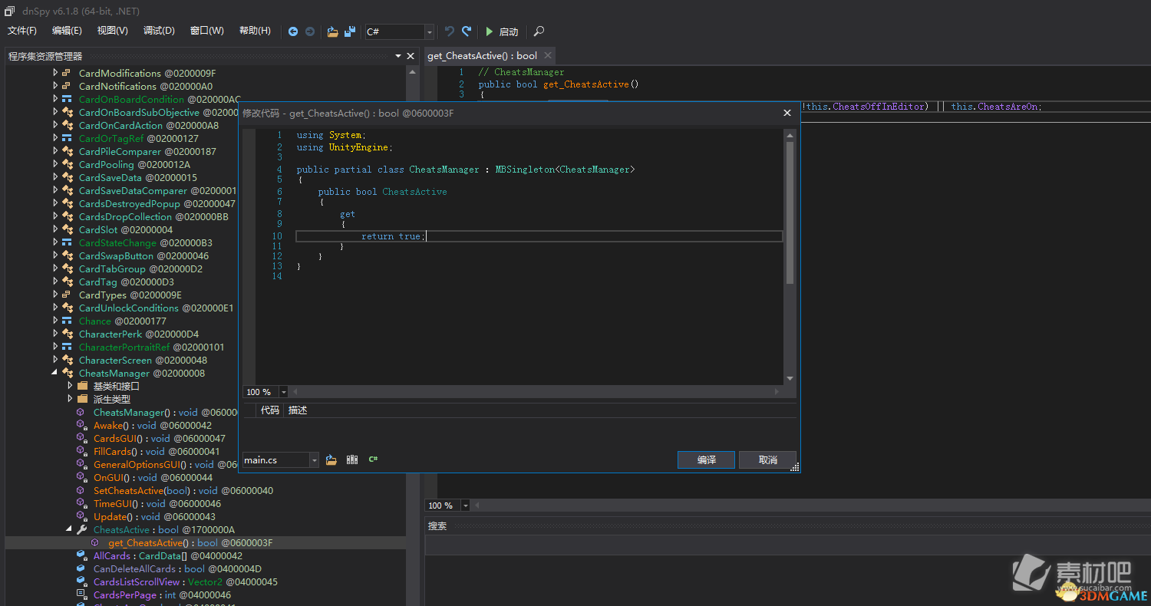Click the 代码 column header in error list
This screenshot has height=606, width=1151.
point(269,410)
